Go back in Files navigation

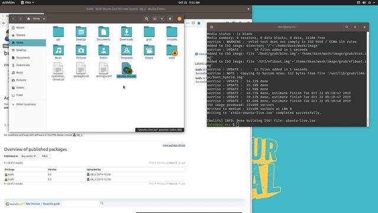tap(13, 18)
